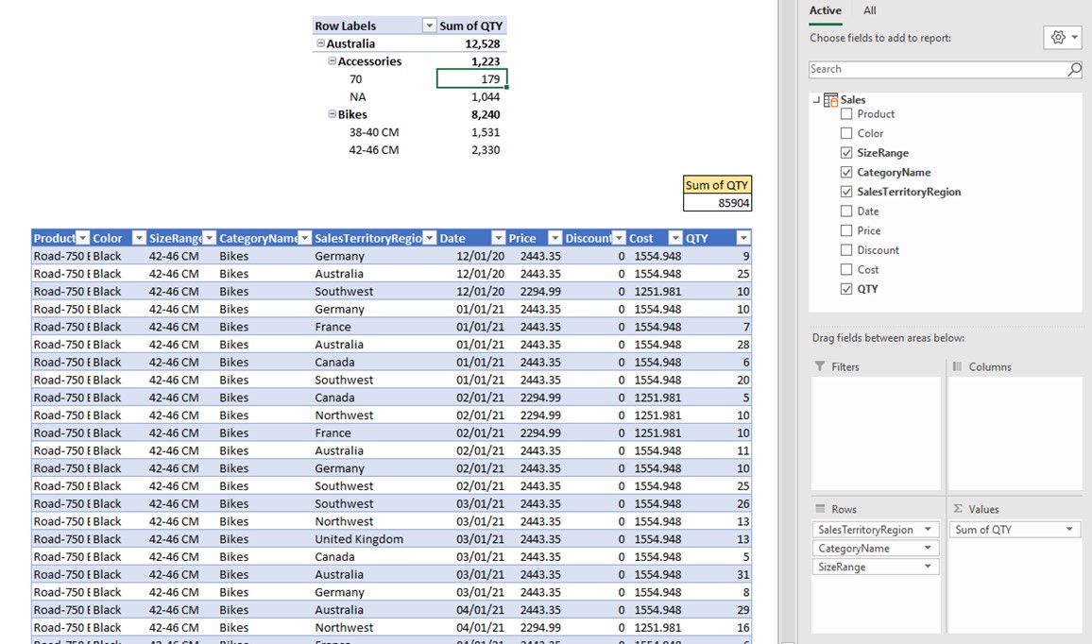Switch to the All tab
The height and width of the screenshot is (644, 1092).
pyautogui.click(x=869, y=10)
